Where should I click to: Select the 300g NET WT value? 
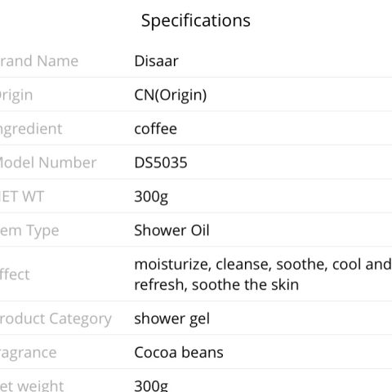click(x=151, y=197)
